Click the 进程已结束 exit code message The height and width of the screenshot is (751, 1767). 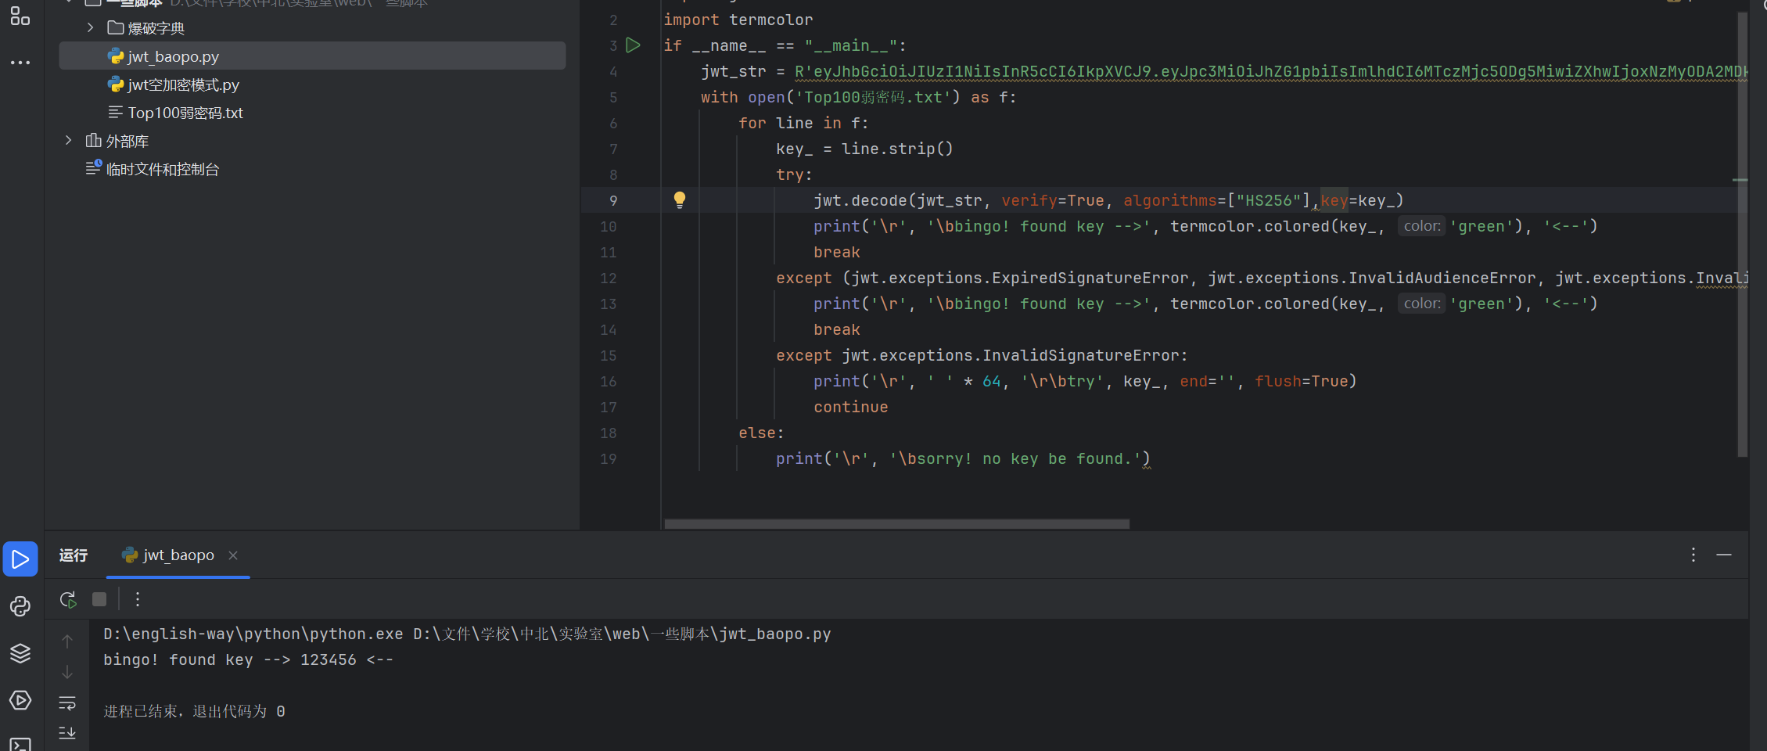click(194, 711)
